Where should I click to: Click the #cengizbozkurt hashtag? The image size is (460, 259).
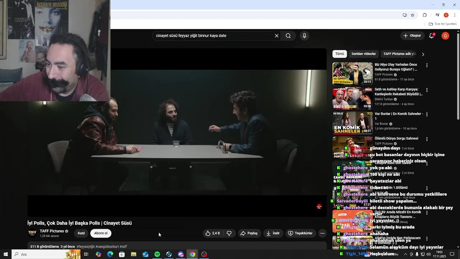point(107,247)
